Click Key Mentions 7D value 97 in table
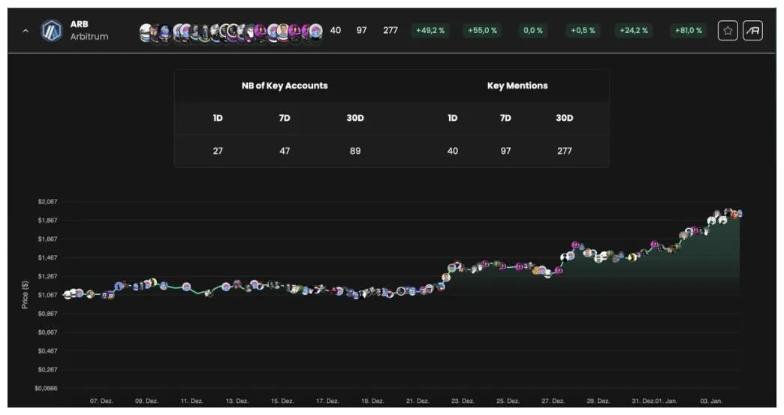 [505, 151]
